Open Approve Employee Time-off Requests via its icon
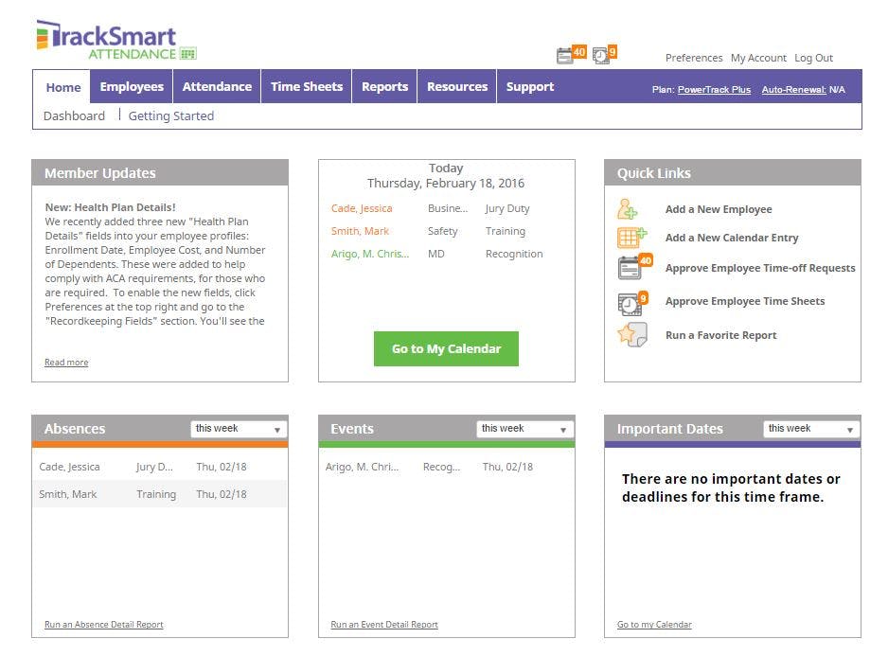The width and height of the screenshot is (888, 656). coord(631,267)
